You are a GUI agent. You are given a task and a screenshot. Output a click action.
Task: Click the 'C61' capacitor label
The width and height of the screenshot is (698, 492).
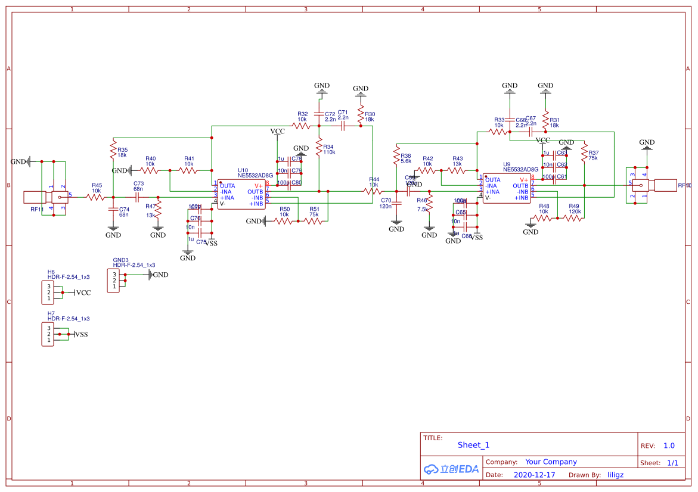[562, 176]
